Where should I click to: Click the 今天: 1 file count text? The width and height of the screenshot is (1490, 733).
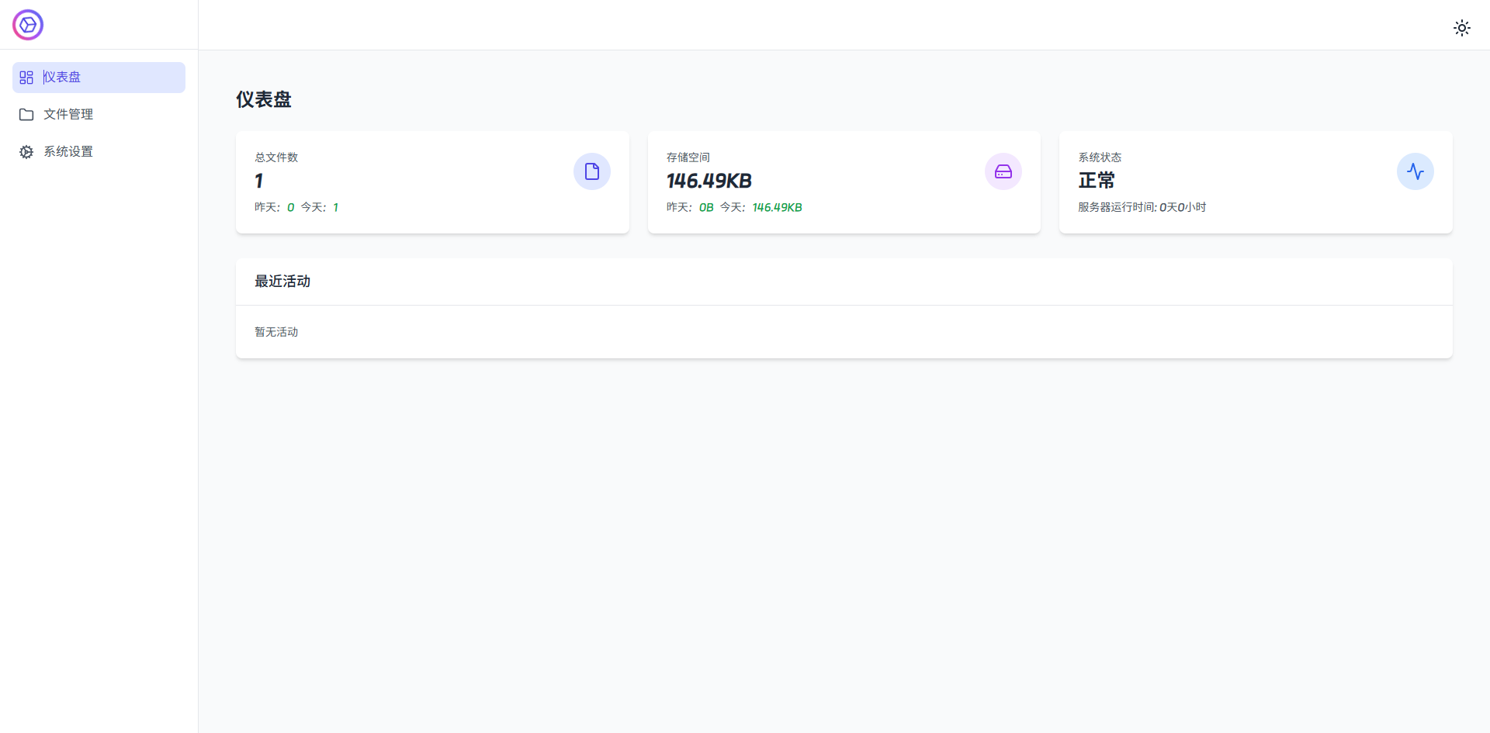pyautogui.click(x=320, y=207)
